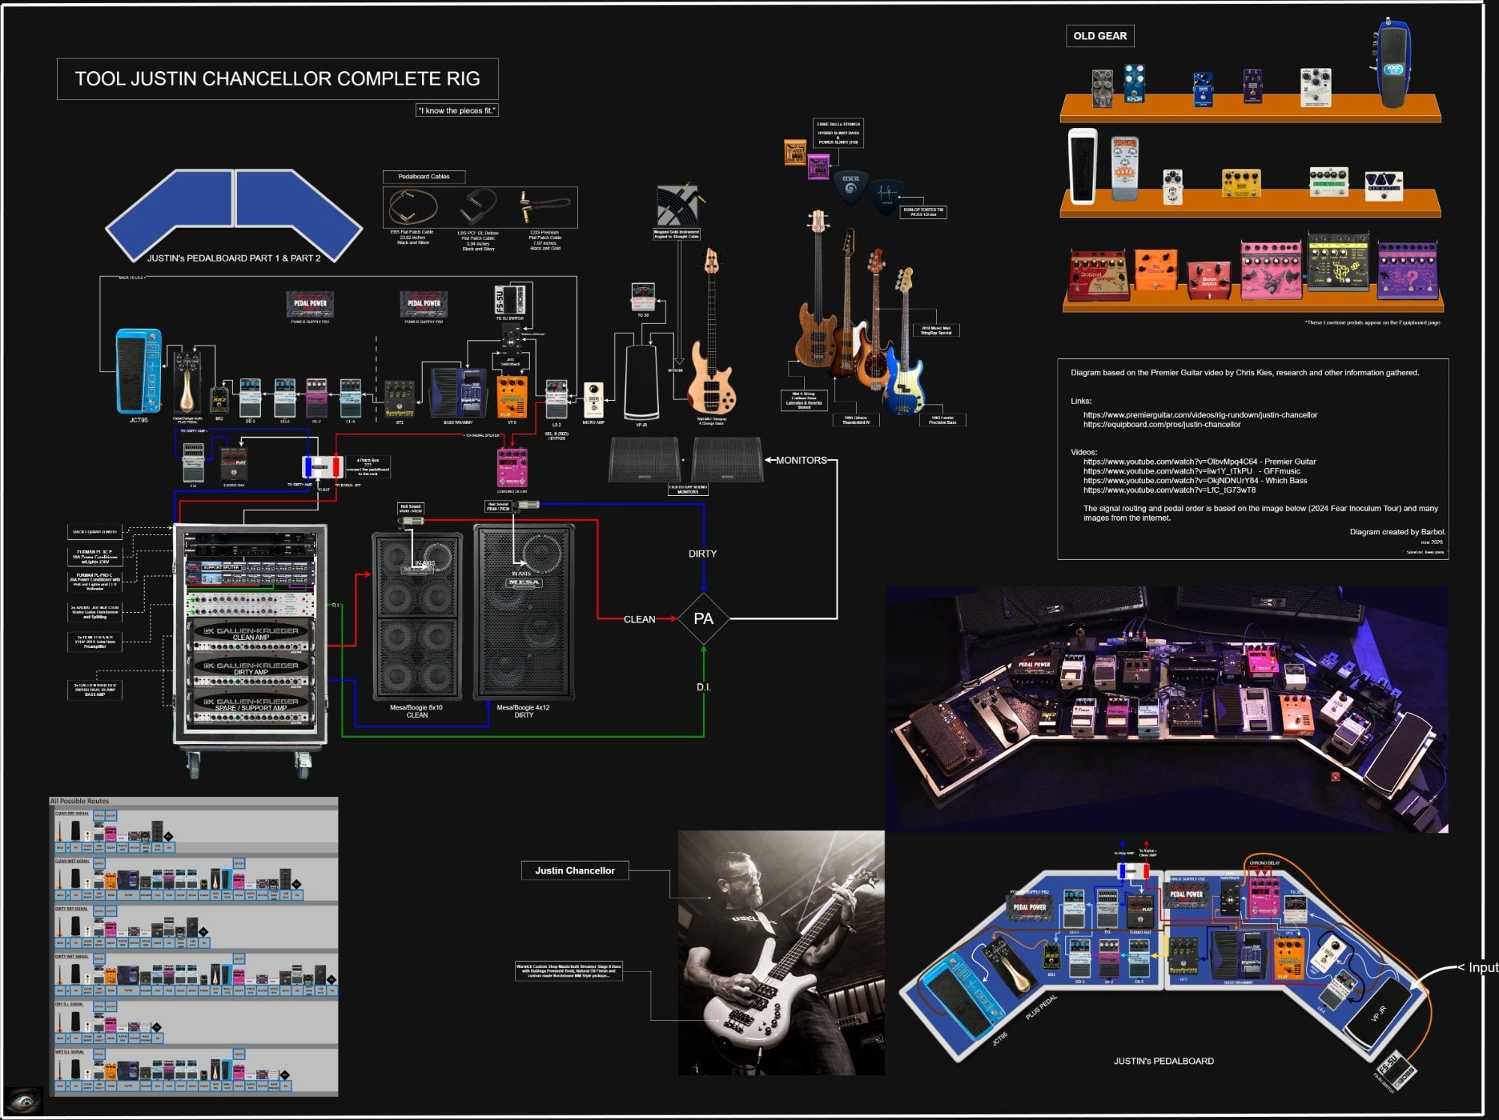This screenshot has height=1120, width=1499.
Task: Click the 'TOOL JUSTIN CHANCELLOR COMPLETE RIG' title
Action: tap(277, 79)
